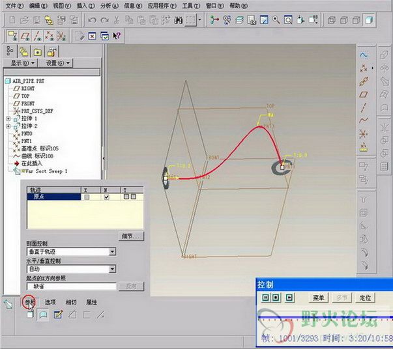Click the datum axis dashed-line icon

click(364, 107)
